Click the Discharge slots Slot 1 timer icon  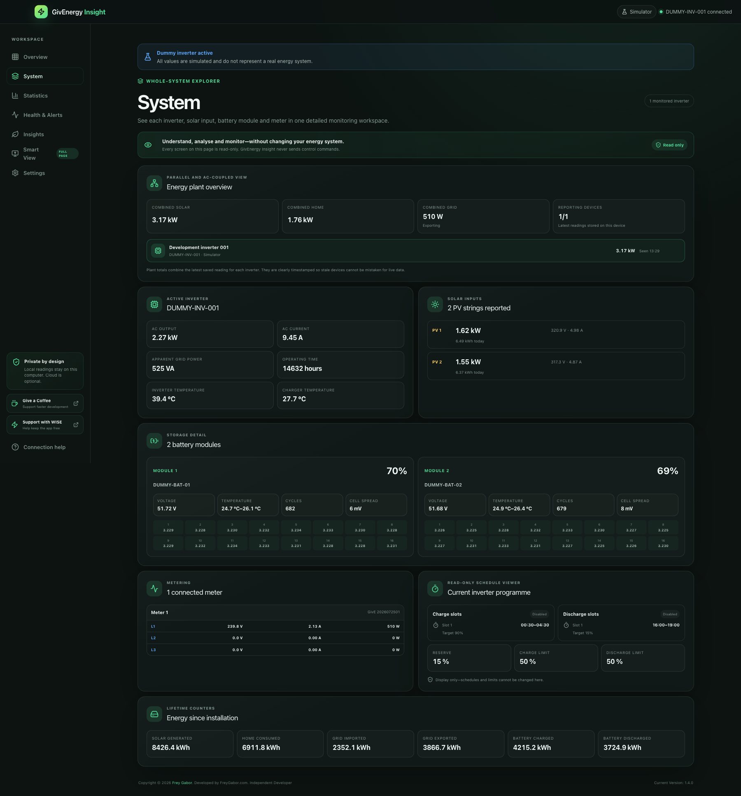pyautogui.click(x=566, y=625)
